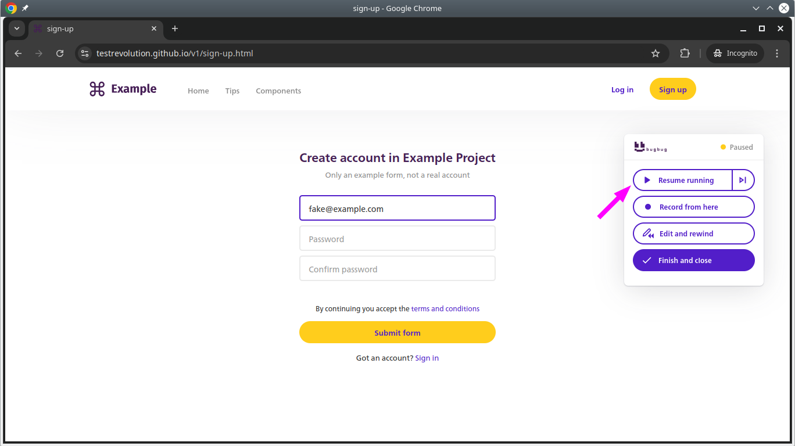Open Chrome three-dot menu
Viewport: 795px width, 446px height.
click(777, 53)
